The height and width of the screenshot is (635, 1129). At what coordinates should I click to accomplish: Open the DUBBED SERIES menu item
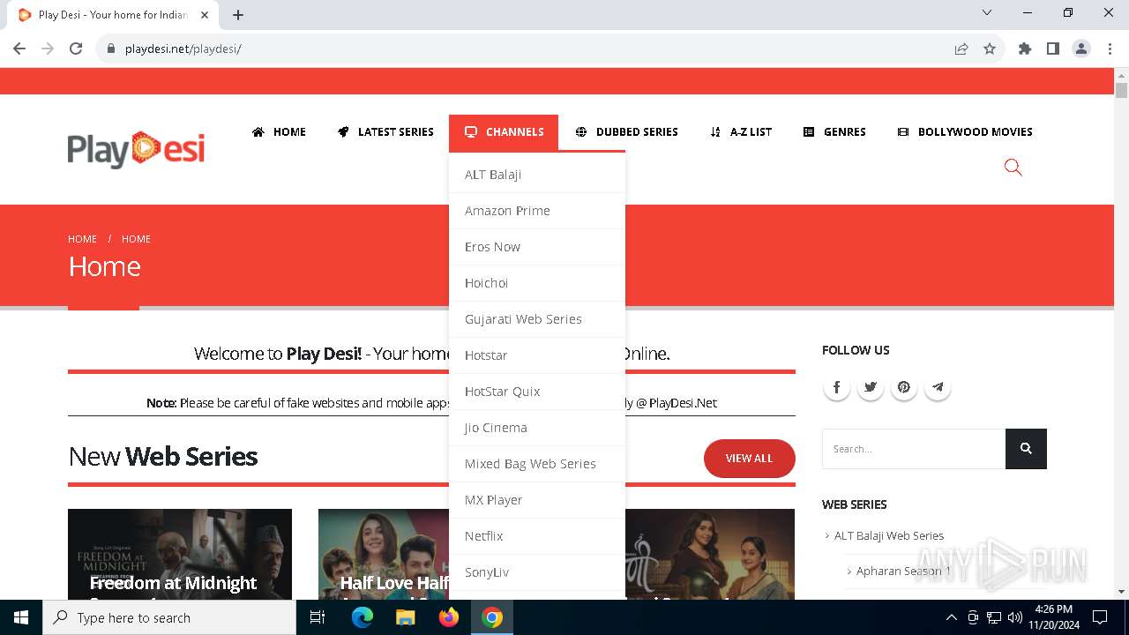626,132
